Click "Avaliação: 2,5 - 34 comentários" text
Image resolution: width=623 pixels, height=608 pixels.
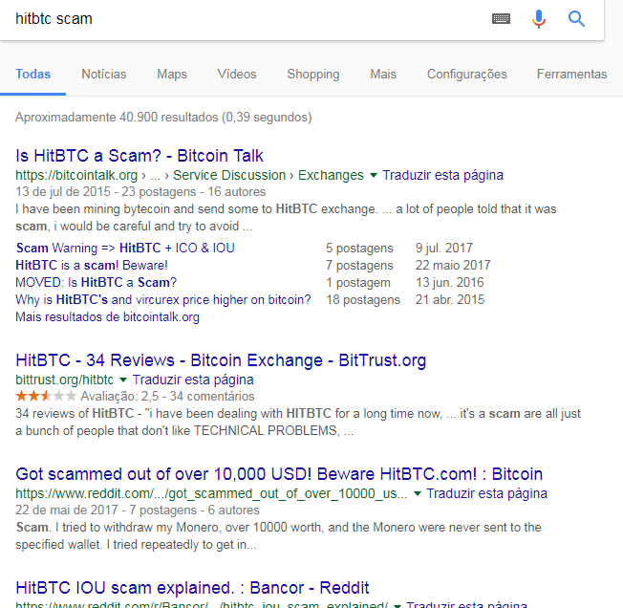167,396
